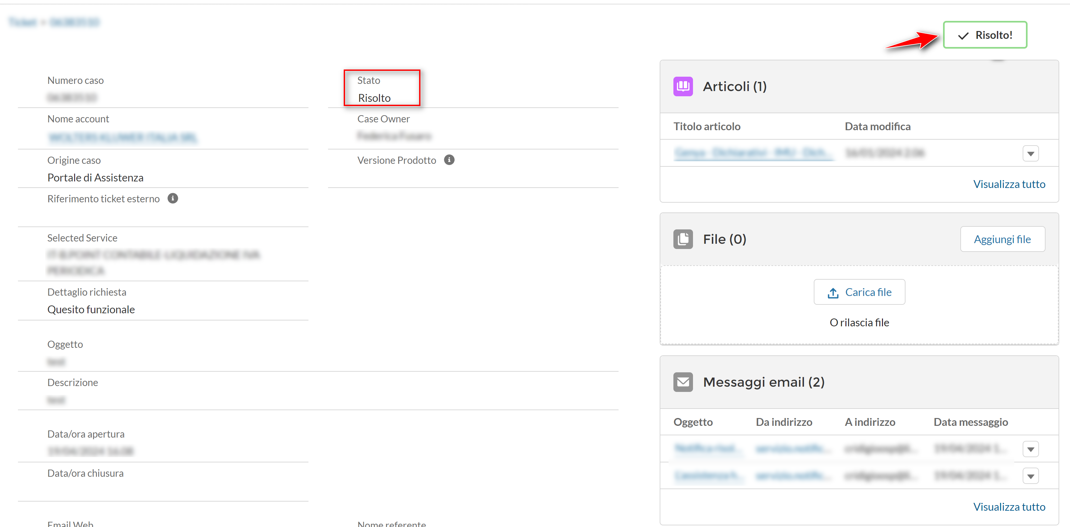Open dropdown arrow for the article row

[x=1031, y=154]
